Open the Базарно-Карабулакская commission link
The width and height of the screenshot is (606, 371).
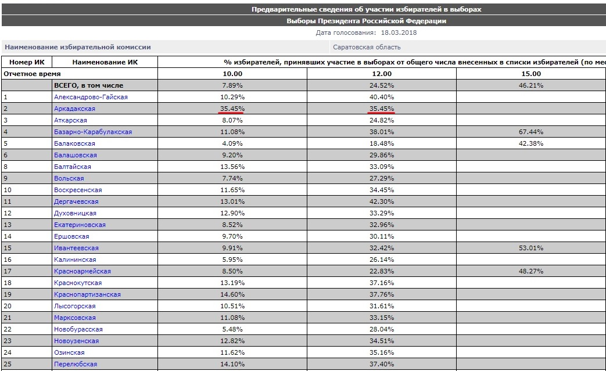point(93,132)
